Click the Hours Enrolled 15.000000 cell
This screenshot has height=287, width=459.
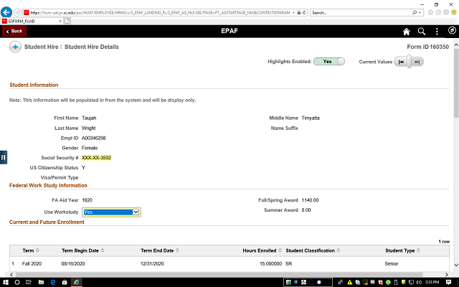pyautogui.click(x=271, y=264)
